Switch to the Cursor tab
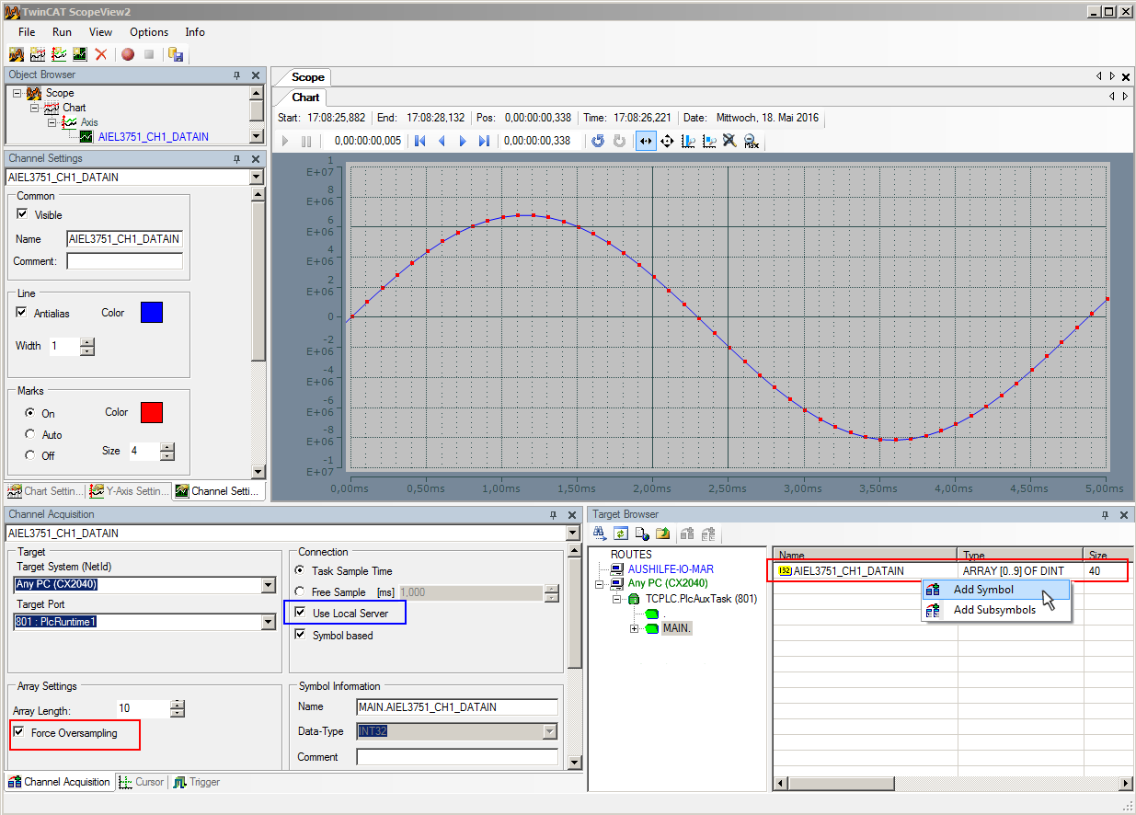 (142, 782)
